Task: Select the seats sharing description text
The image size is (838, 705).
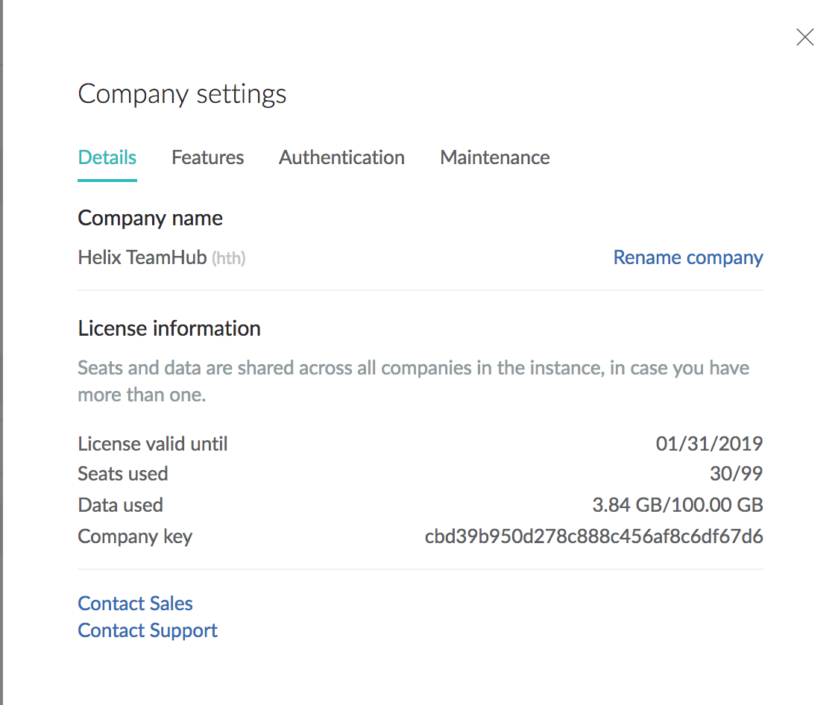Action: click(413, 380)
